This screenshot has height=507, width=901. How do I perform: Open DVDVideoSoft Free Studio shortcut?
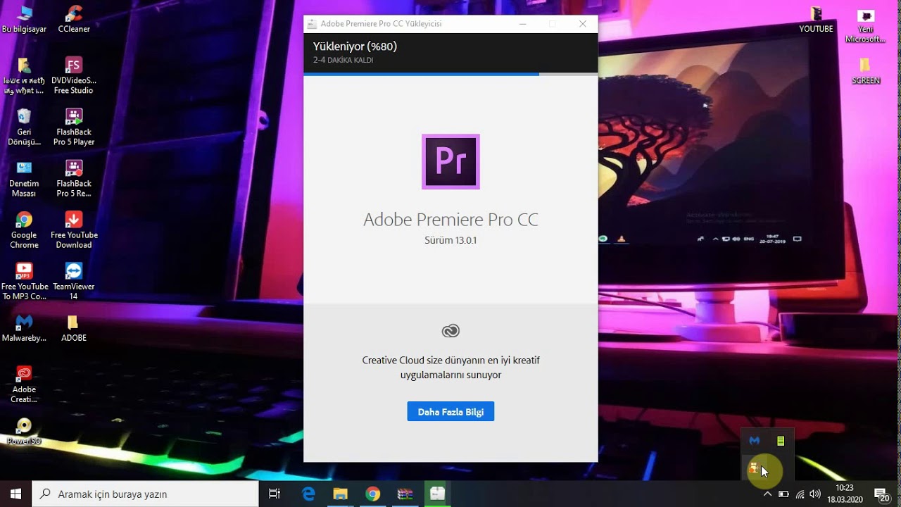(74, 75)
